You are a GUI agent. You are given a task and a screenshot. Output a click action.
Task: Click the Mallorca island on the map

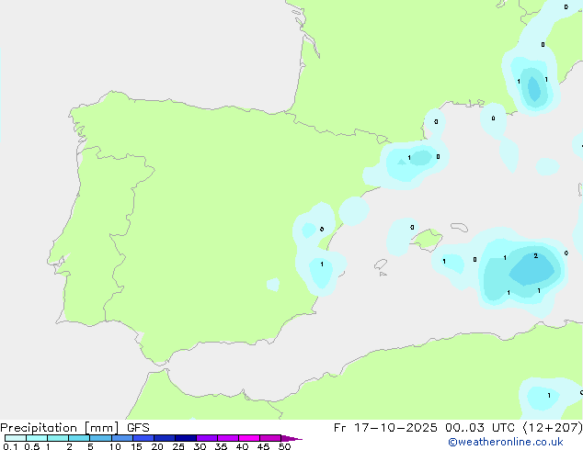pyautogui.click(x=428, y=240)
